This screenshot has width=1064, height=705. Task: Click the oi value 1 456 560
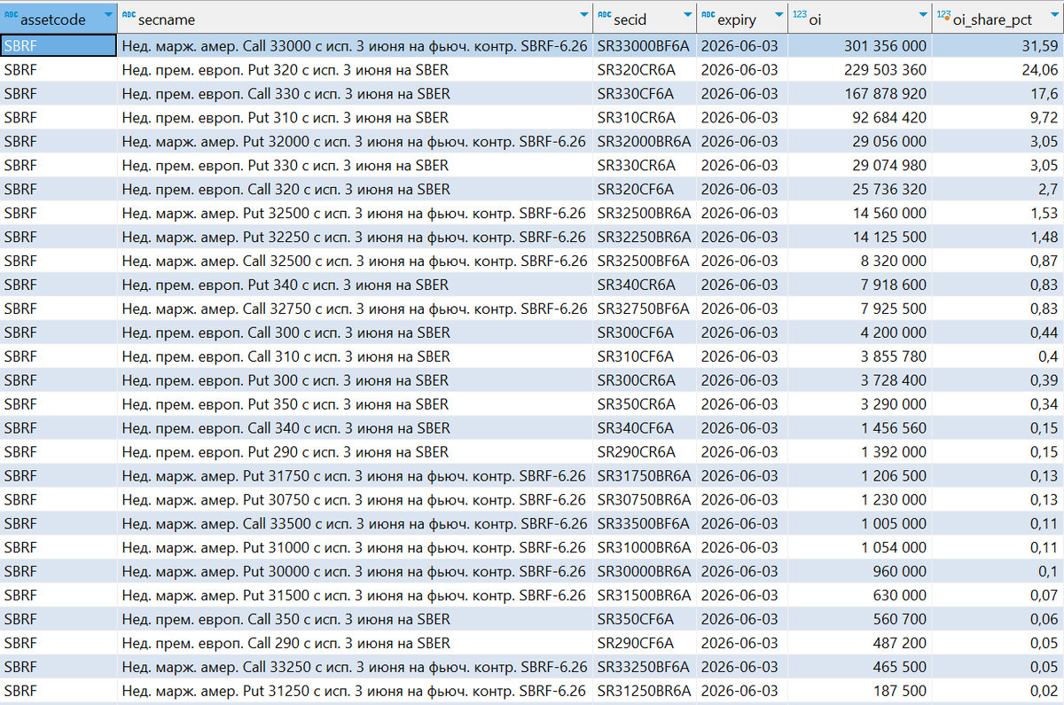[894, 428]
